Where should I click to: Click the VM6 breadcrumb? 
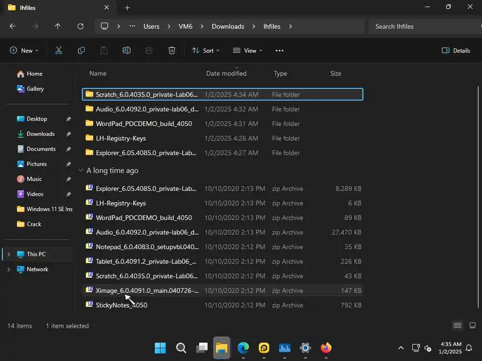coord(185,26)
